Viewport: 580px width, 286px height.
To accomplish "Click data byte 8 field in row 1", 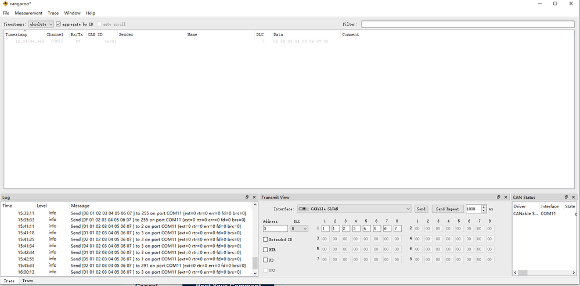I will 398,228.
